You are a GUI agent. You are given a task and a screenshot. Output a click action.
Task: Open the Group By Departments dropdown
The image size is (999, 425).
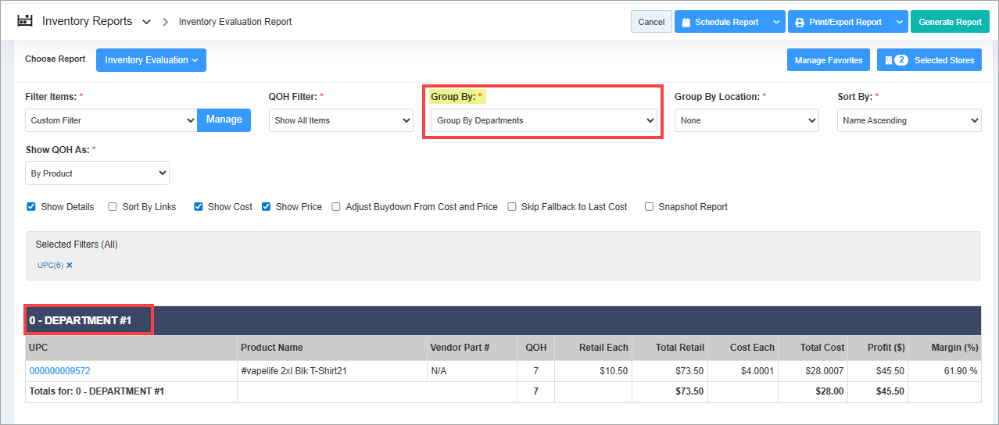tap(544, 120)
